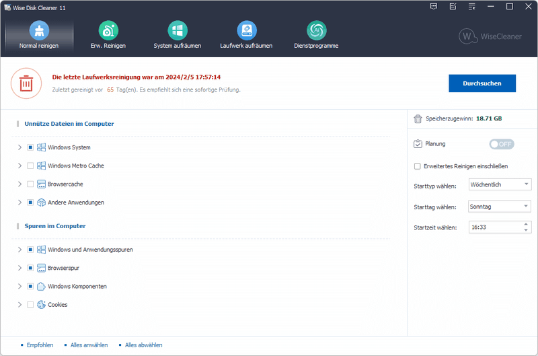
Task: Click the Alles anwählen link
Action: tap(89, 345)
